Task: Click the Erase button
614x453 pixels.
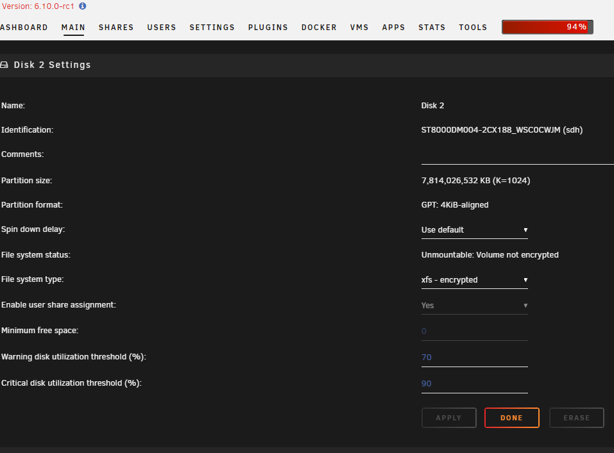Action: (577, 418)
